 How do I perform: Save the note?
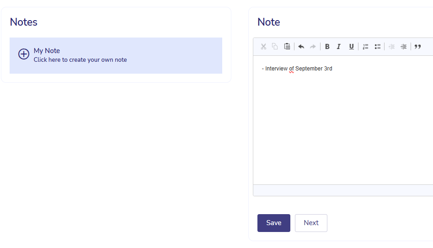[x=274, y=223]
